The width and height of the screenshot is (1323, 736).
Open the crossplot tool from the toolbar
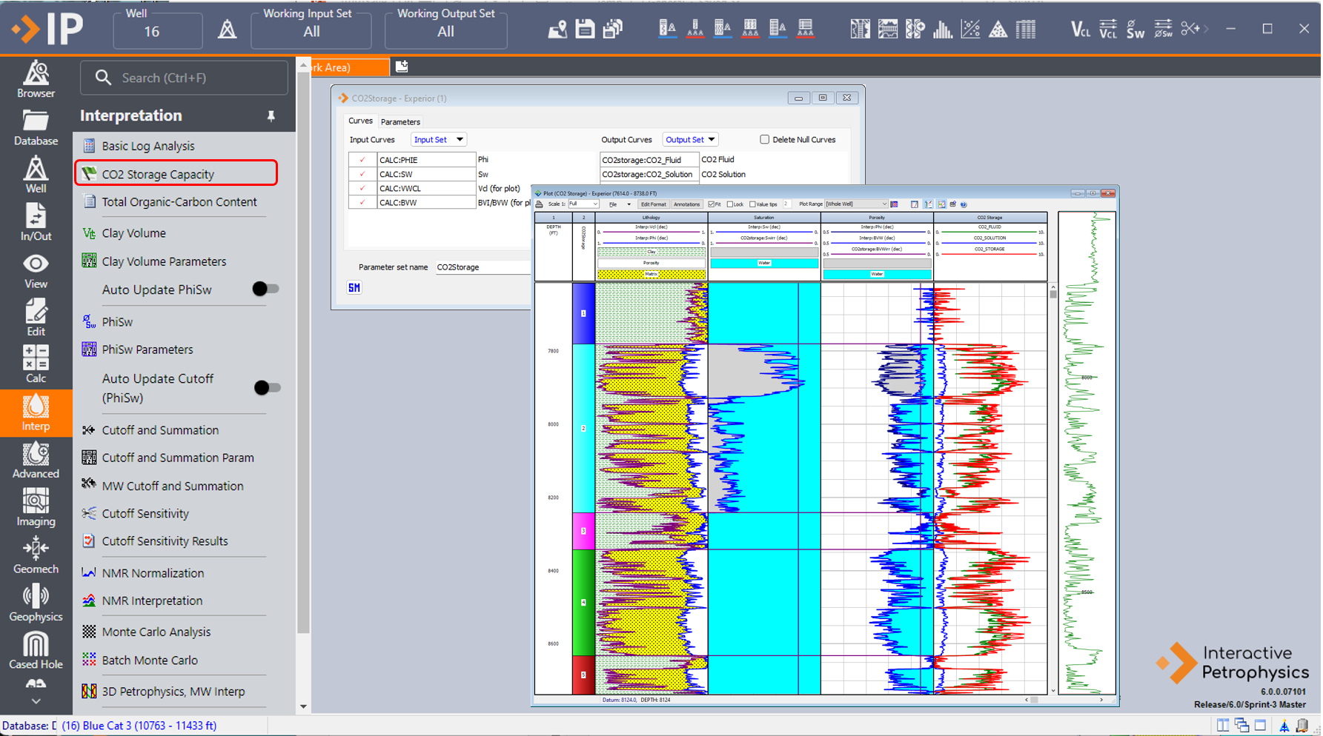[971, 29]
